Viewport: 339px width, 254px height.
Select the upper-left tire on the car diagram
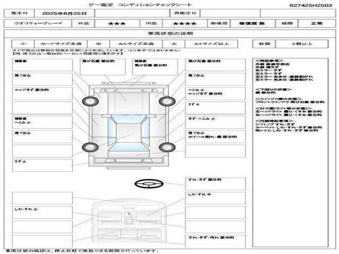click(86, 101)
